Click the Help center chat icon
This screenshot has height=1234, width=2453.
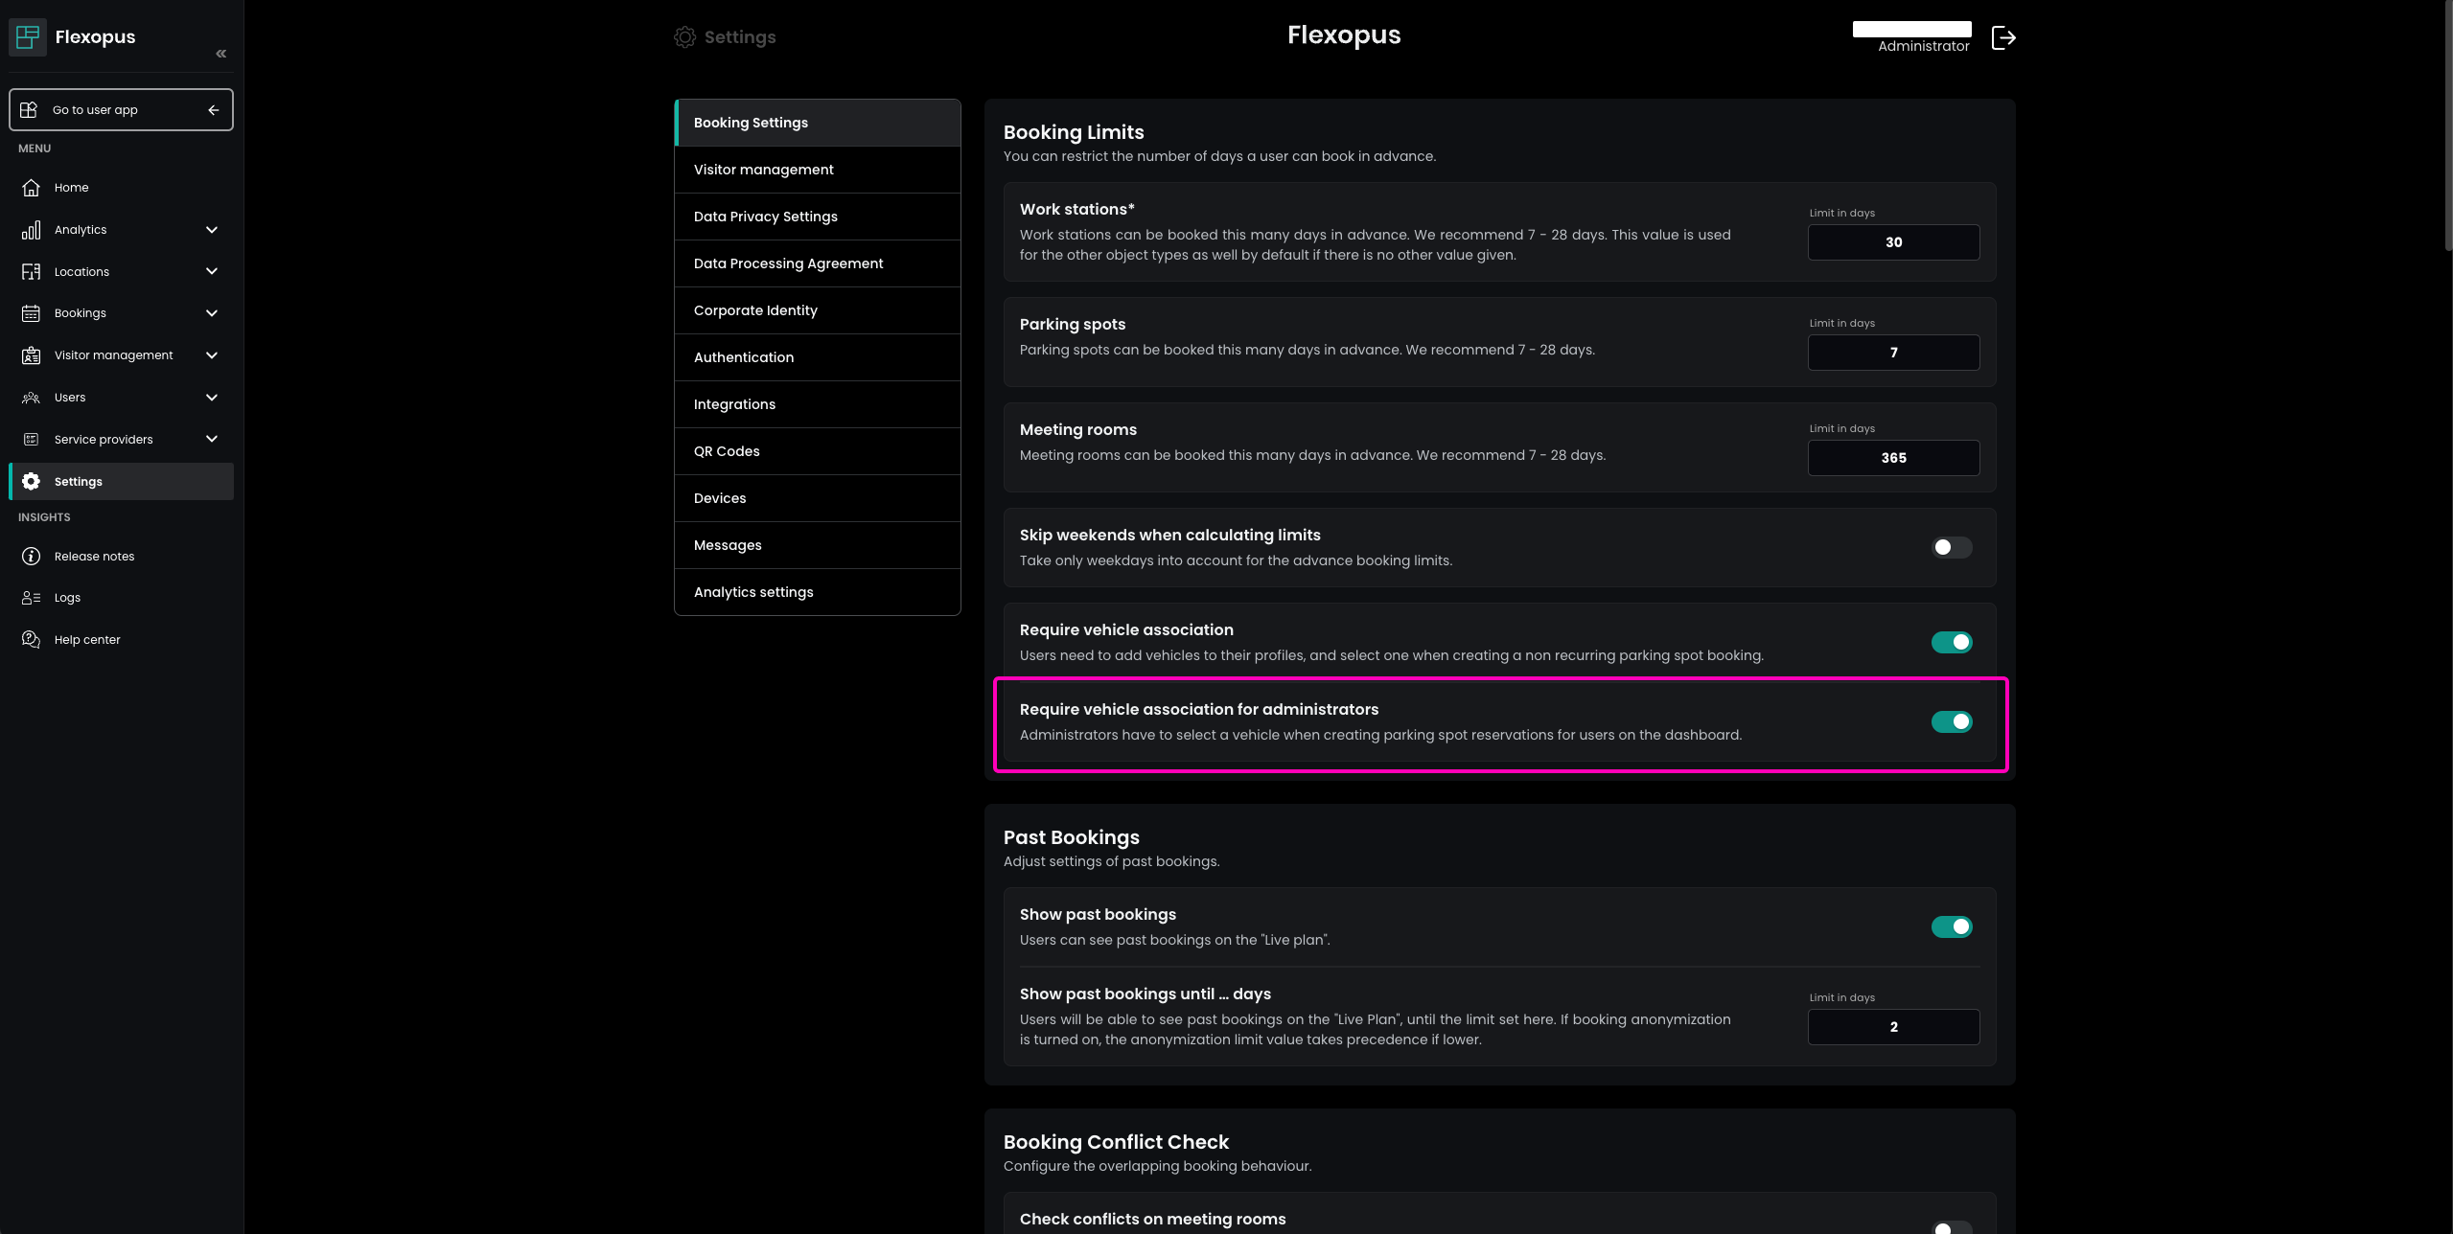pyautogui.click(x=31, y=640)
